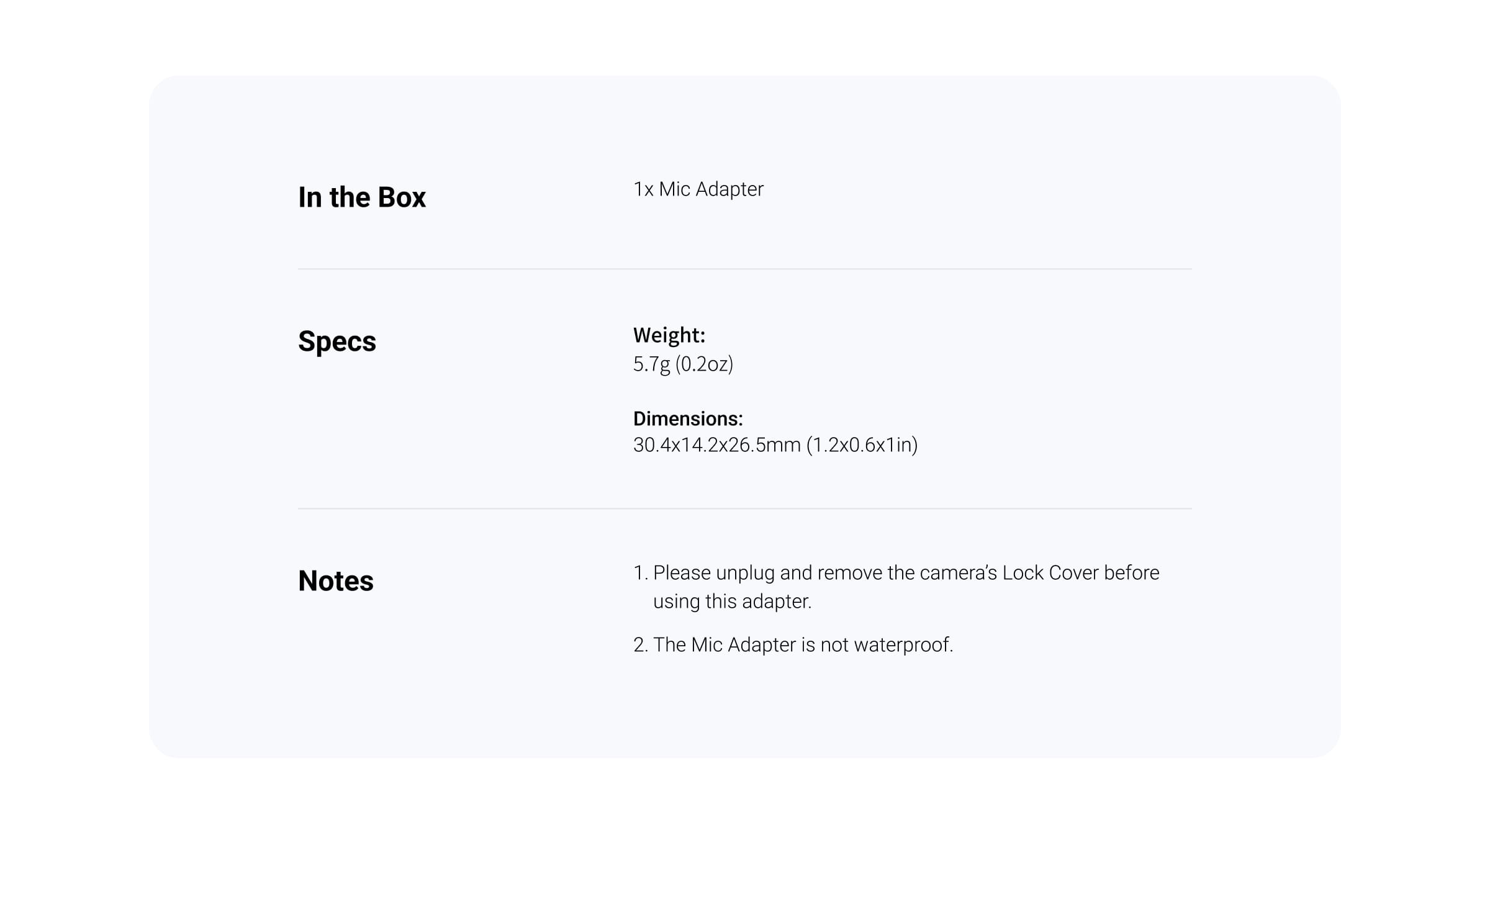Click the divider line above "Notes" section
The image size is (1490, 907).
(x=744, y=508)
